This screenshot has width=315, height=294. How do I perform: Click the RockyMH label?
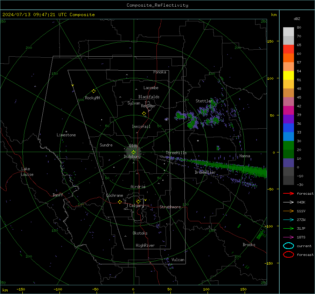click(x=92, y=98)
